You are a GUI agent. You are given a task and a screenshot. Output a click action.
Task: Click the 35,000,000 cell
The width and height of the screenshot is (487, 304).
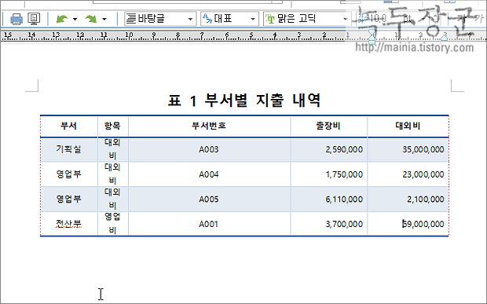408,149
